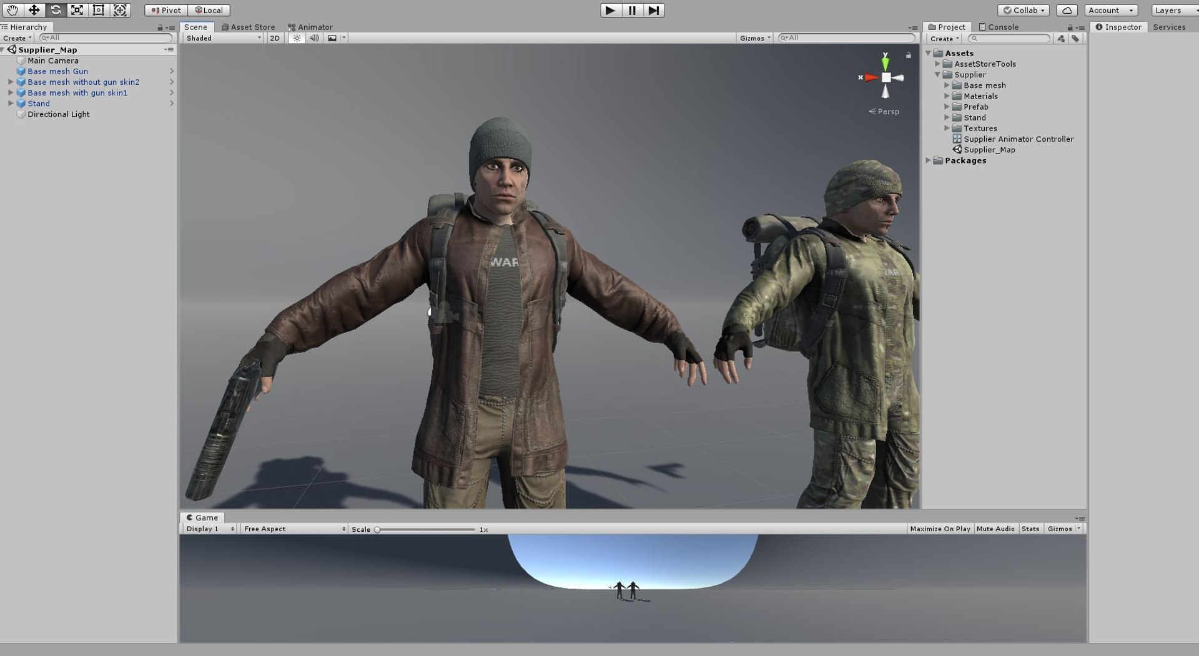Lock the scene view rotation

click(909, 56)
